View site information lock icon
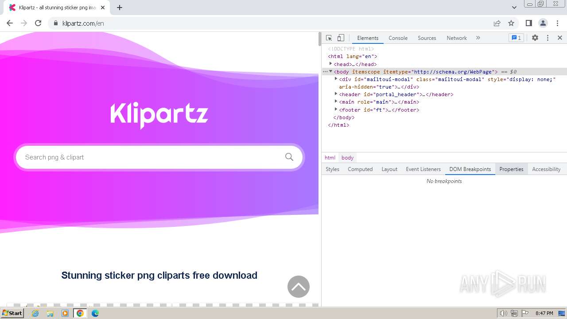The image size is (567, 319). tap(55, 23)
